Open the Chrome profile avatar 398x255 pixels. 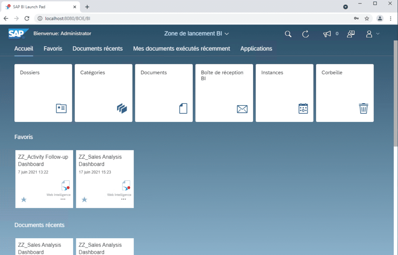pyautogui.click(x=380, y=18)
